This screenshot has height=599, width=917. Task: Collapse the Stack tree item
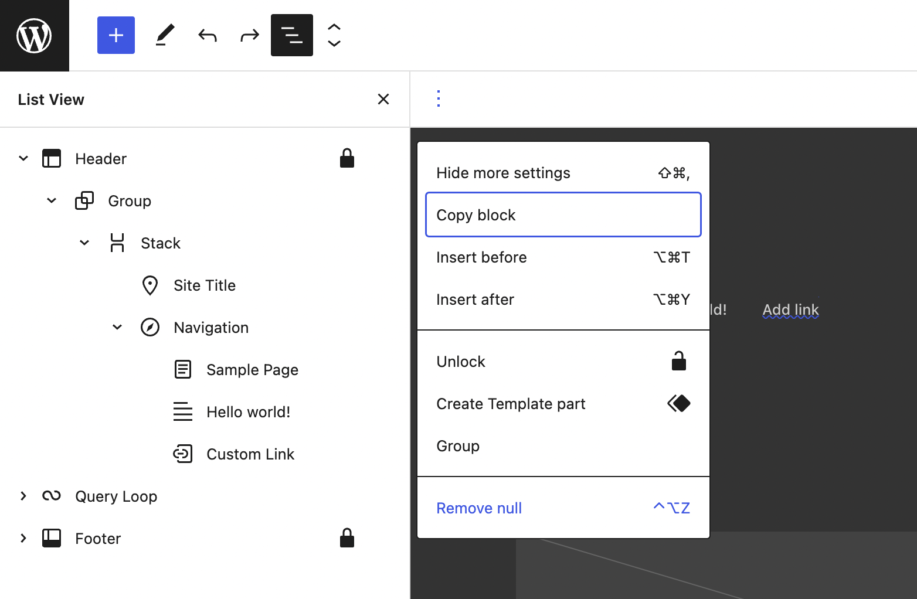coord(84,243)
